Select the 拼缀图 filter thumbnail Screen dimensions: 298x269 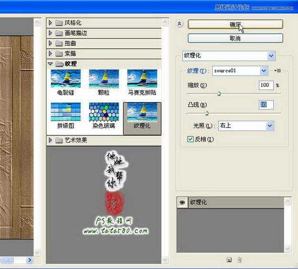[66, 112]
